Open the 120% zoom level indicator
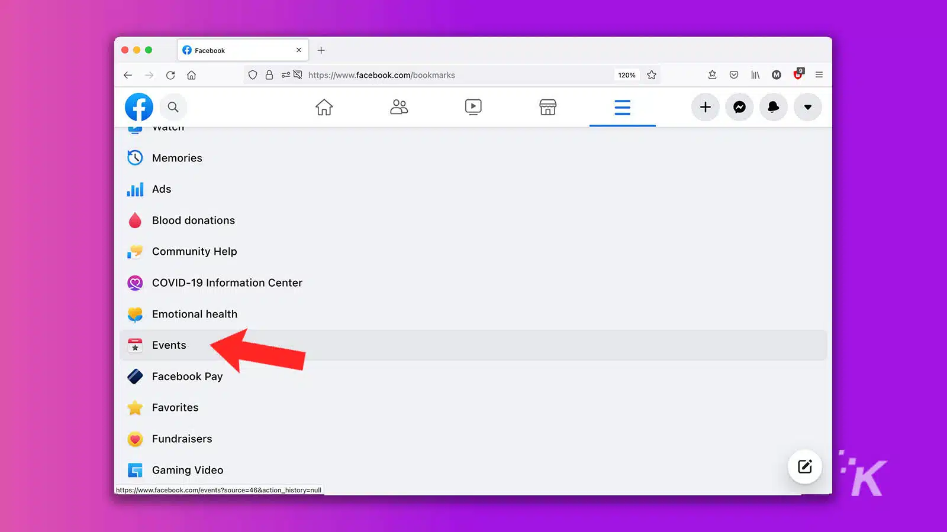The image size is (947, 532). [626, 75]
